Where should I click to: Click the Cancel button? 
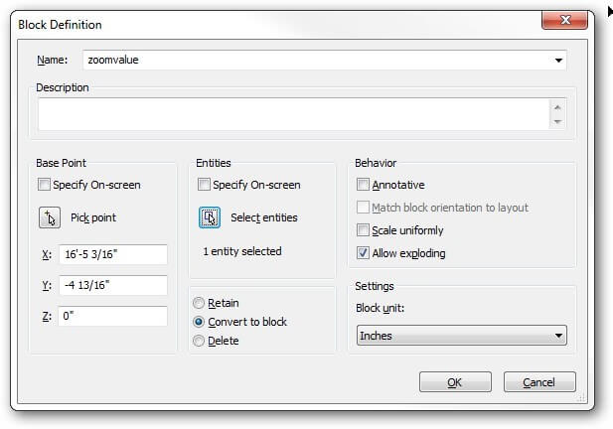pos(539,381)
